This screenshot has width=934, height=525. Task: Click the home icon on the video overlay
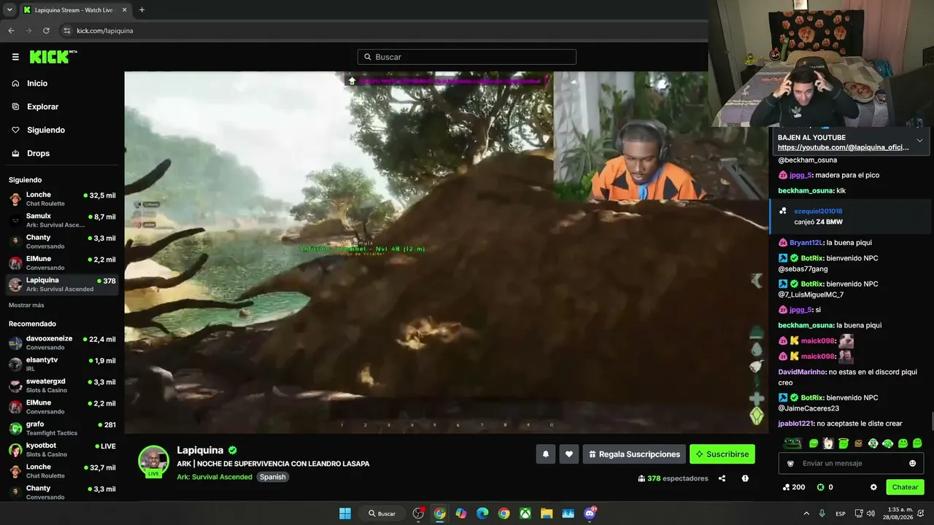click(x=352, y=81)
